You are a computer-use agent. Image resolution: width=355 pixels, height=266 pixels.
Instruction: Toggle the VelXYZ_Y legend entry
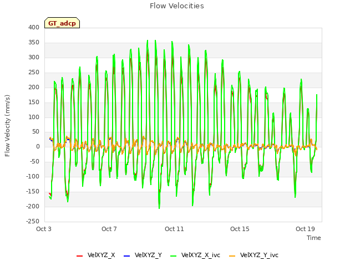(x=143, y=255)
